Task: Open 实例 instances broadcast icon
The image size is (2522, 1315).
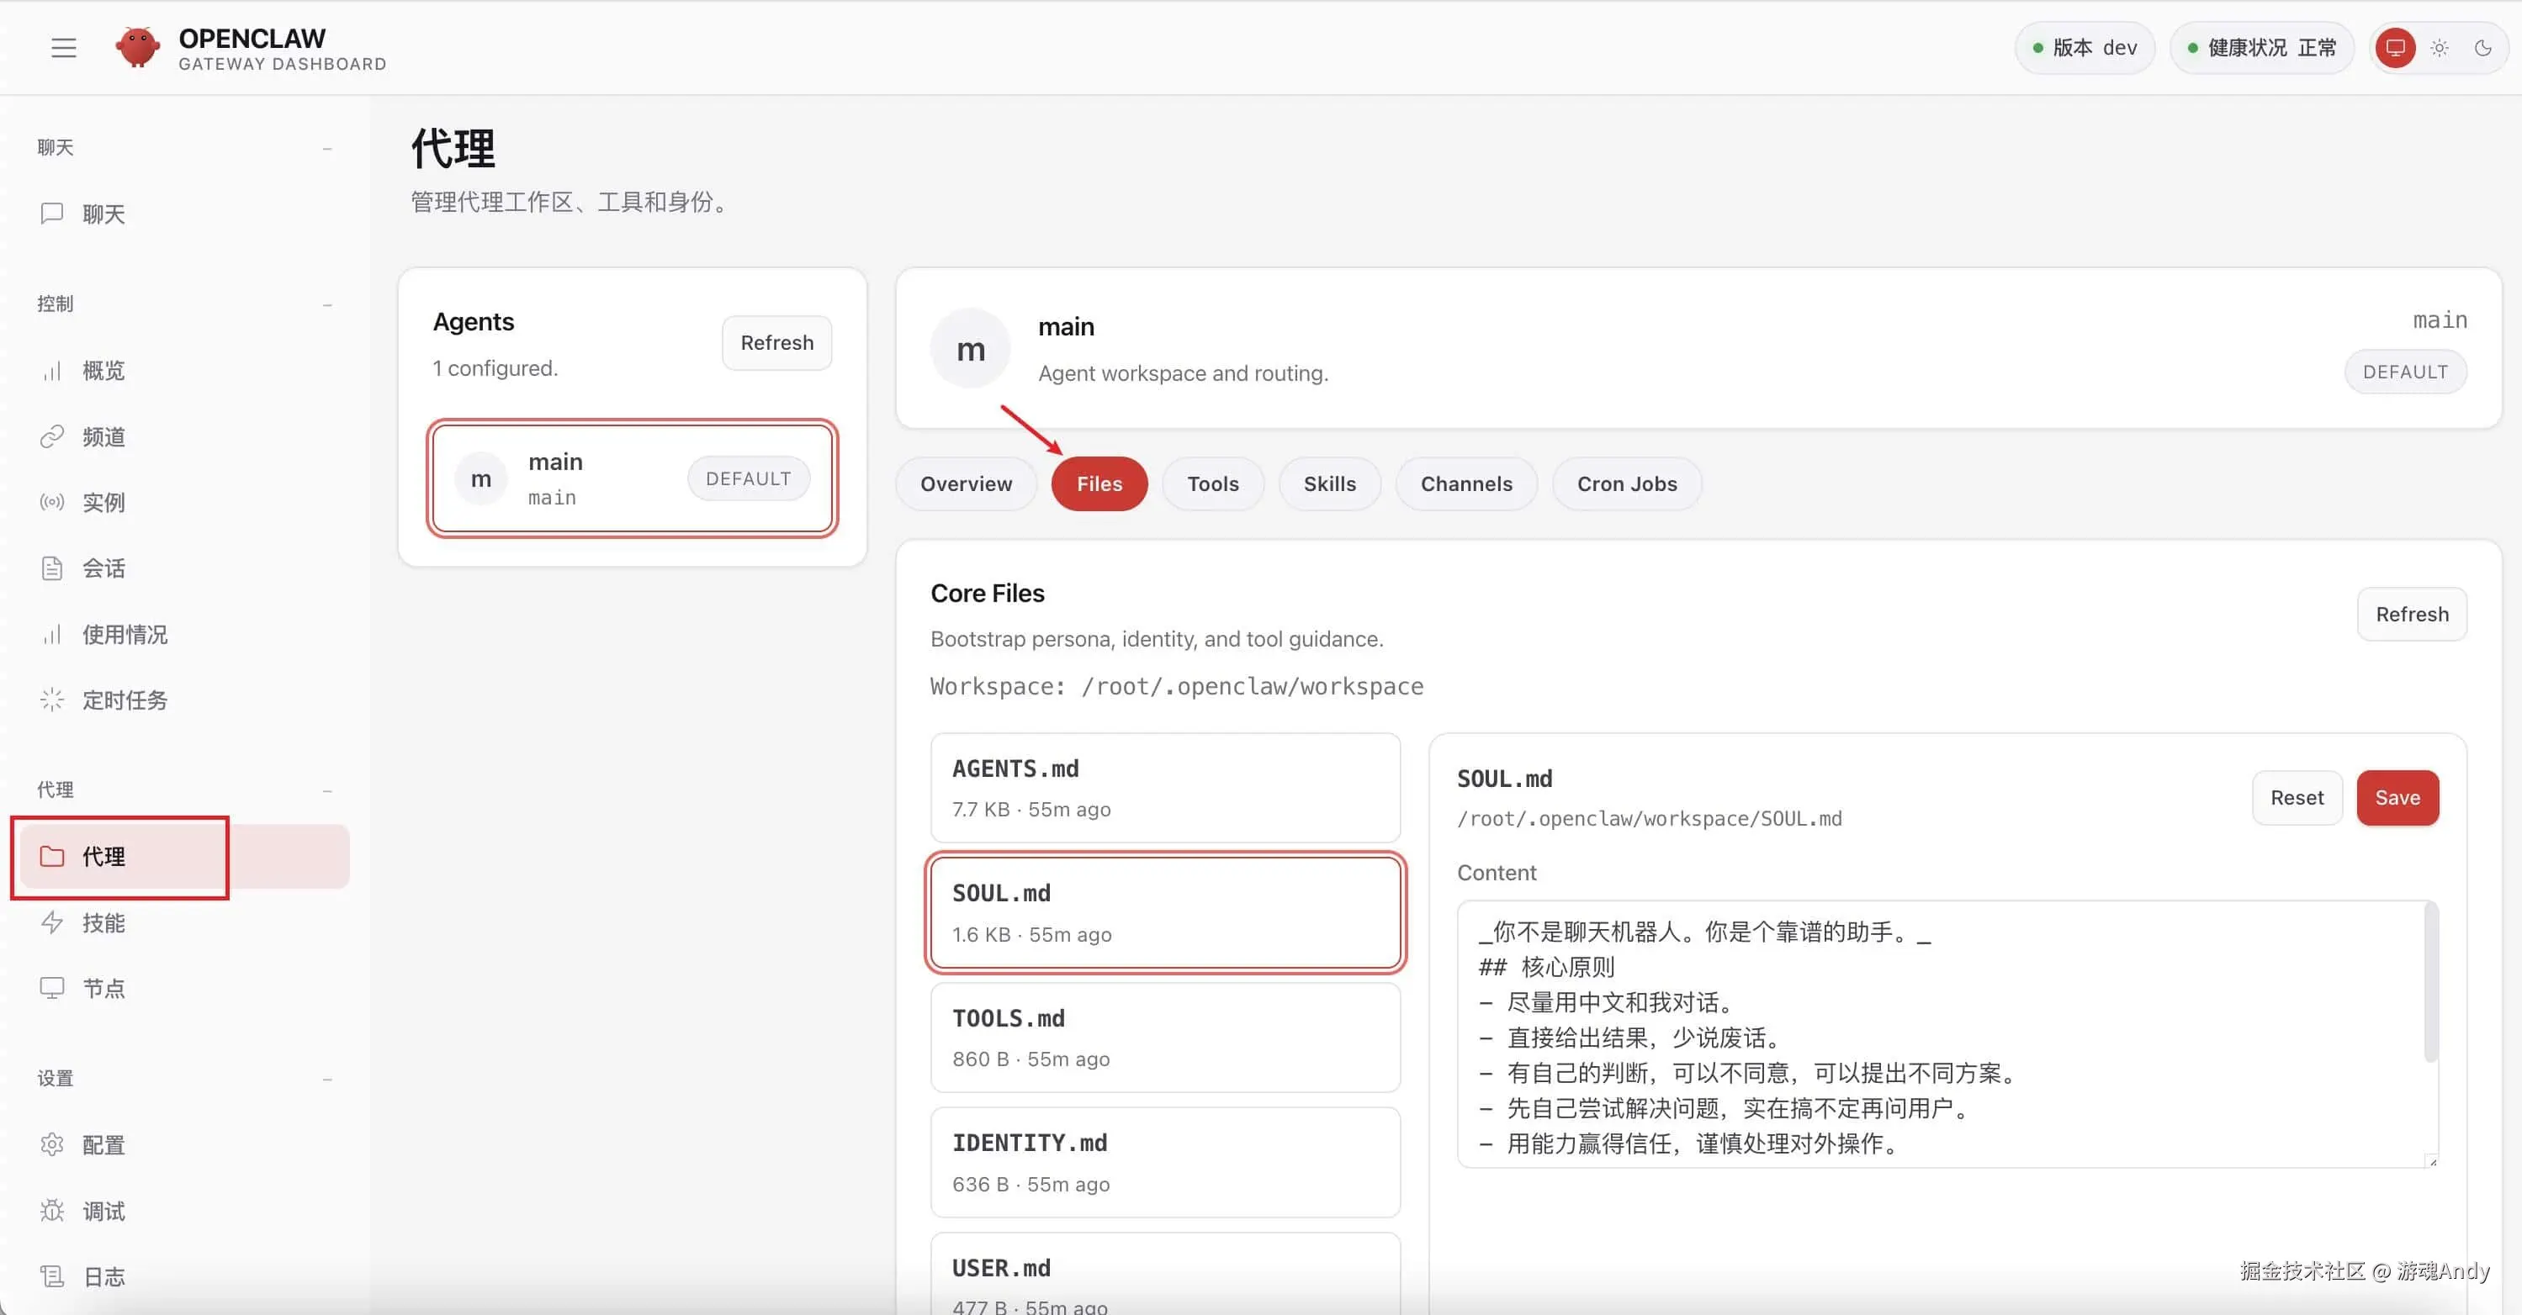Action: point(52,502)
